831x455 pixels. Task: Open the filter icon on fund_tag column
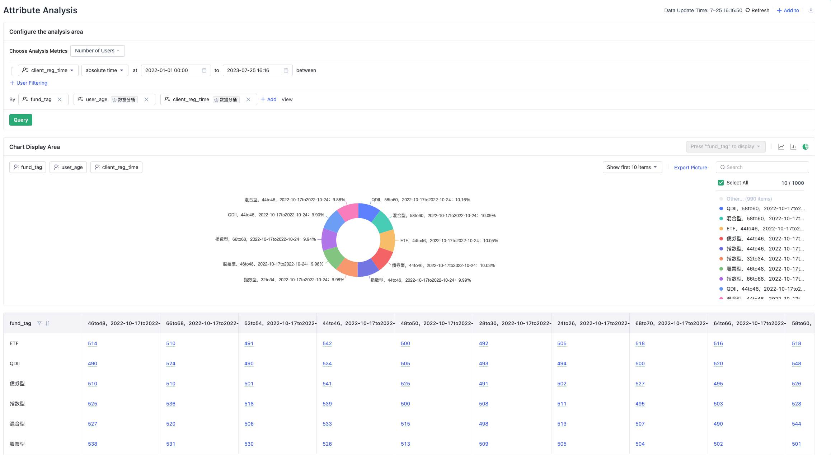point(39,323)
